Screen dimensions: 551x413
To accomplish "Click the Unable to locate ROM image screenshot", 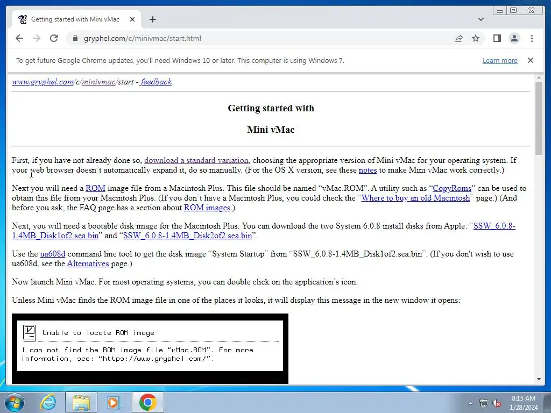I will click(150, 348).
